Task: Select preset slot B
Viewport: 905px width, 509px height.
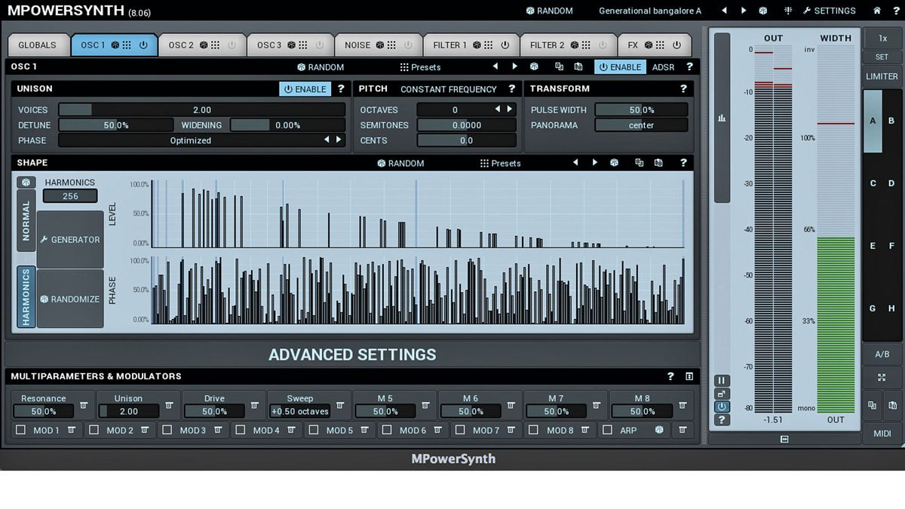Action: 891,121
